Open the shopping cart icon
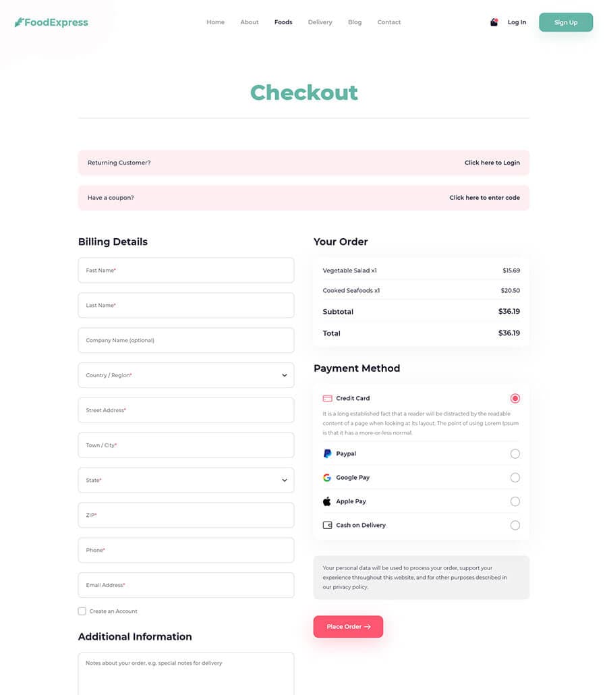Viewport: 607px width, 695px height. click(x=494, y=22)
